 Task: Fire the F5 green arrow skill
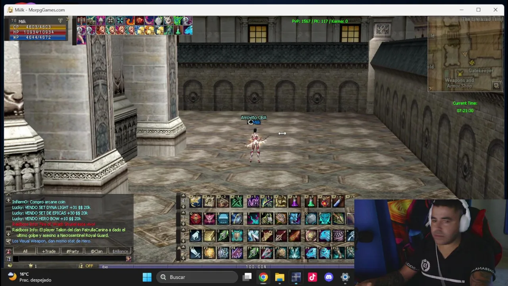point(253,253)
